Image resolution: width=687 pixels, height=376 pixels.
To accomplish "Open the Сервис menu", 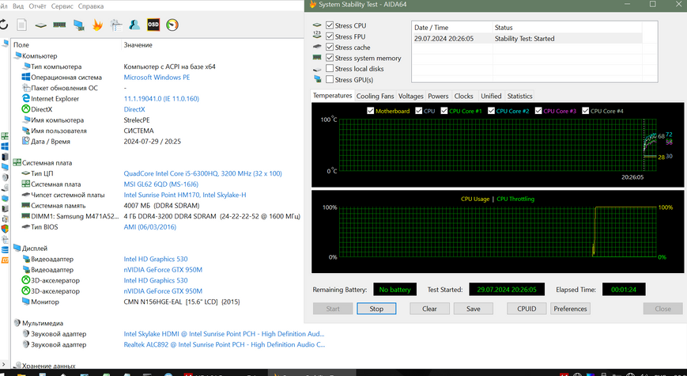I will click(x=62, y=6).
